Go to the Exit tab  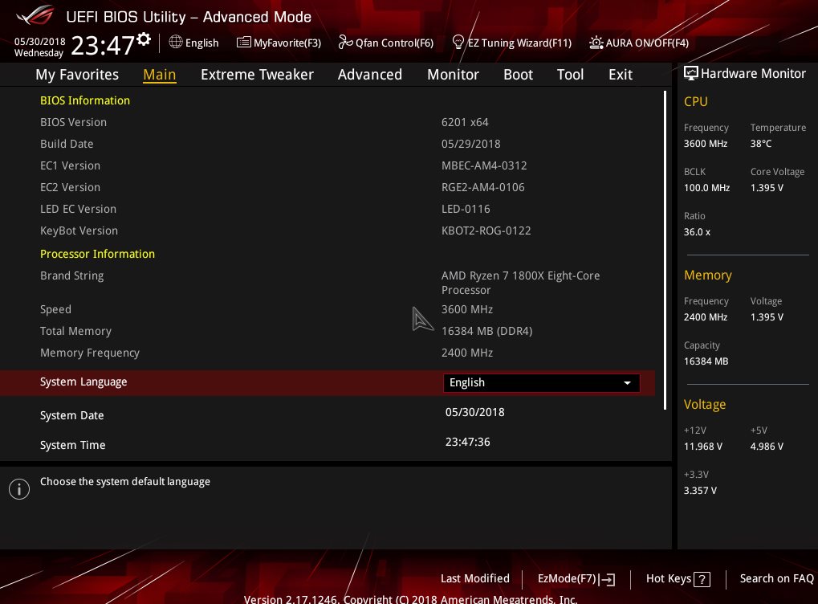621,75
